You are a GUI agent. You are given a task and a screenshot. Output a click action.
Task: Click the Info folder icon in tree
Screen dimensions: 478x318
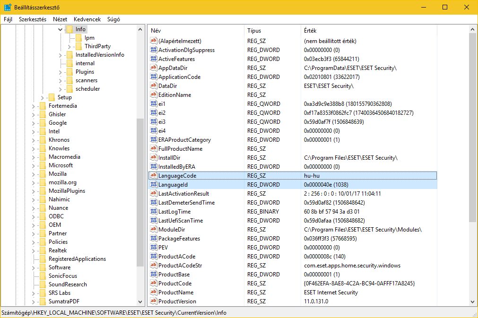coord(70,29)
